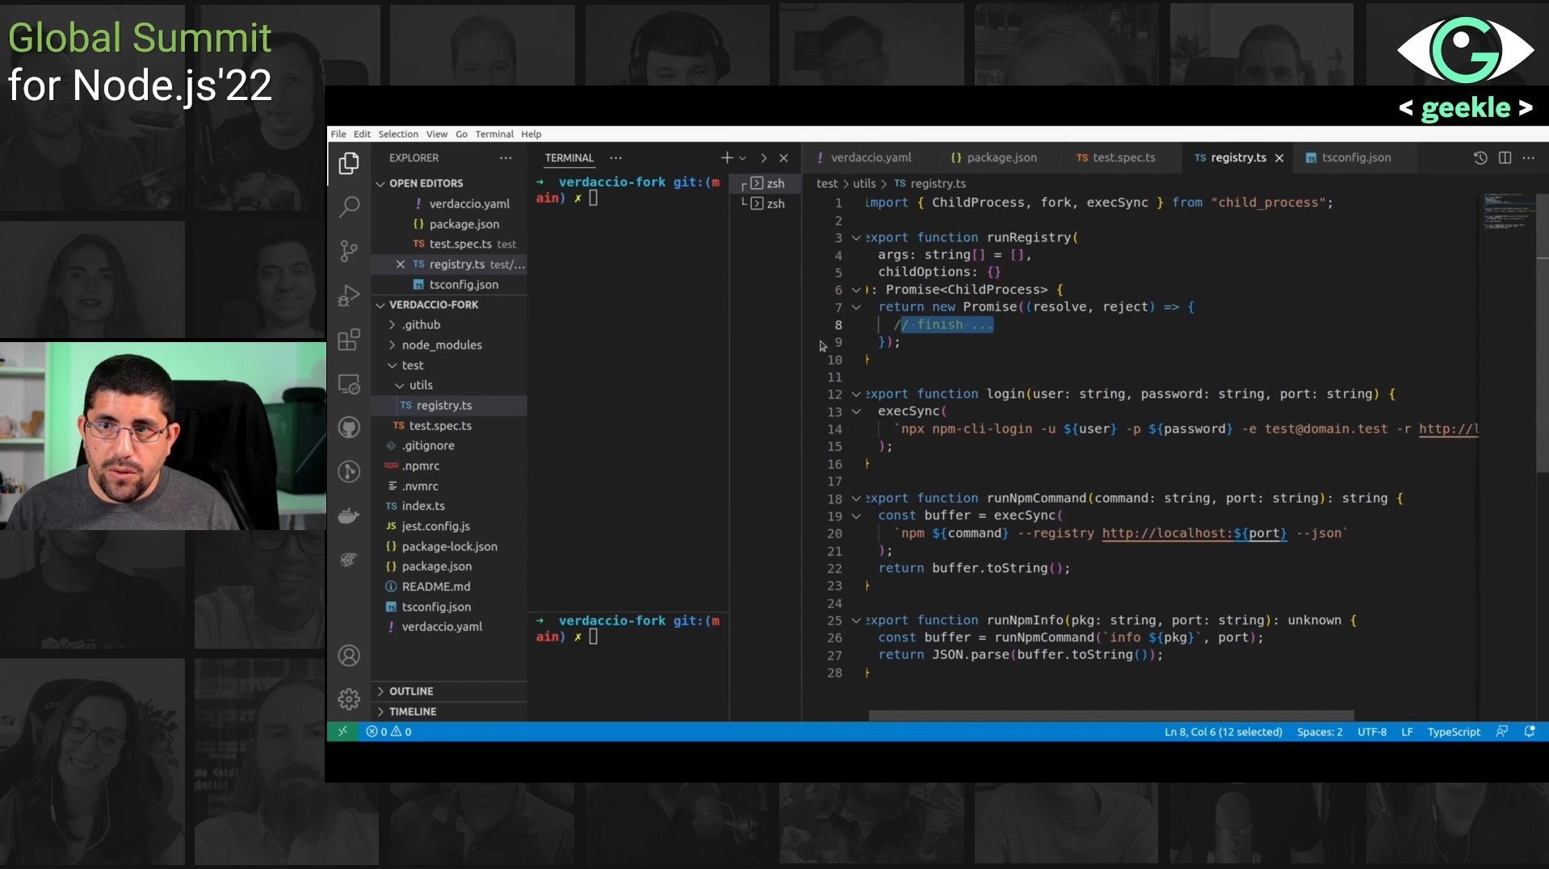Click the feedback icon in status bar
Viewport: 1549px width, 869px height.
pyautogui.click(x=1501, y=732)
